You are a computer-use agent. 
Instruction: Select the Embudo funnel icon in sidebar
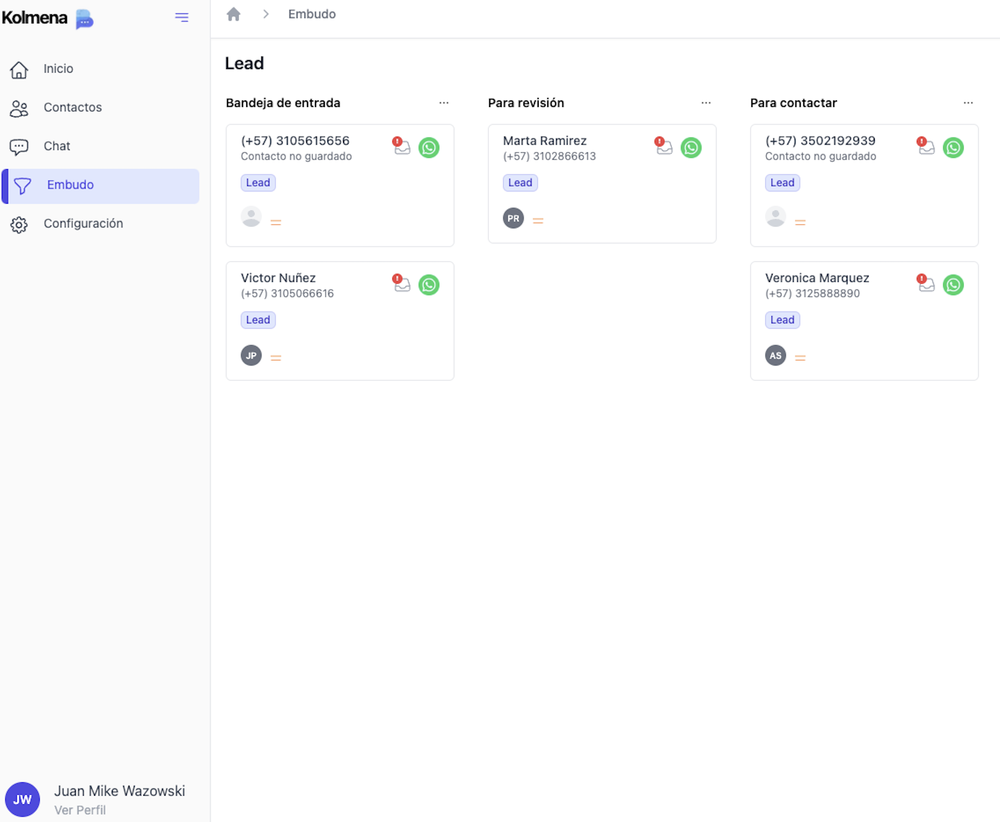23,186
